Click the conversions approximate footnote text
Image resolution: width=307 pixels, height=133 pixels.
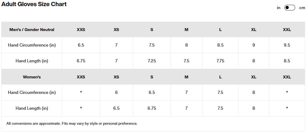tap(72, 124)
